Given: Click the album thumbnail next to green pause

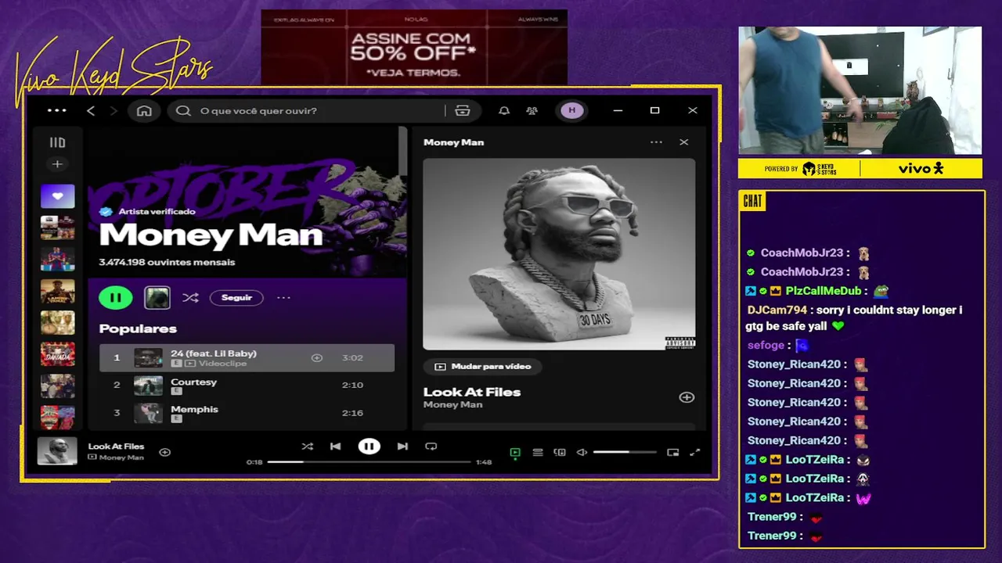Looking at the screenshot, I should coord(157,297).
